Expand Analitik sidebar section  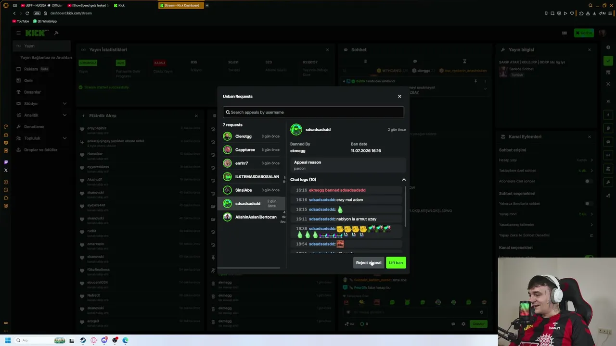tap(64, 115)
